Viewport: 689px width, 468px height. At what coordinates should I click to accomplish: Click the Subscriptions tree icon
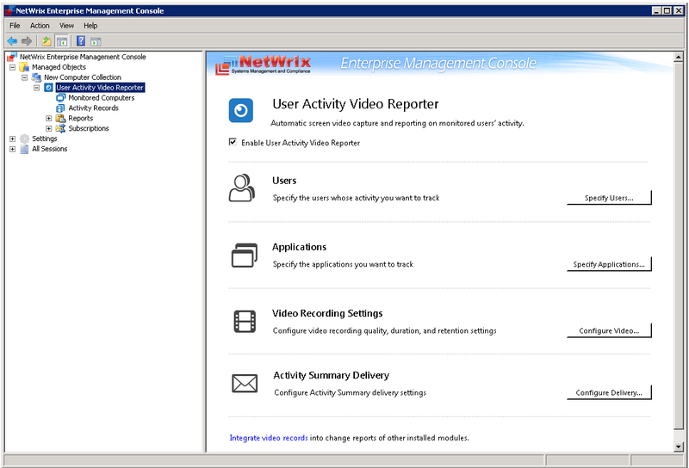pos(60,128)
